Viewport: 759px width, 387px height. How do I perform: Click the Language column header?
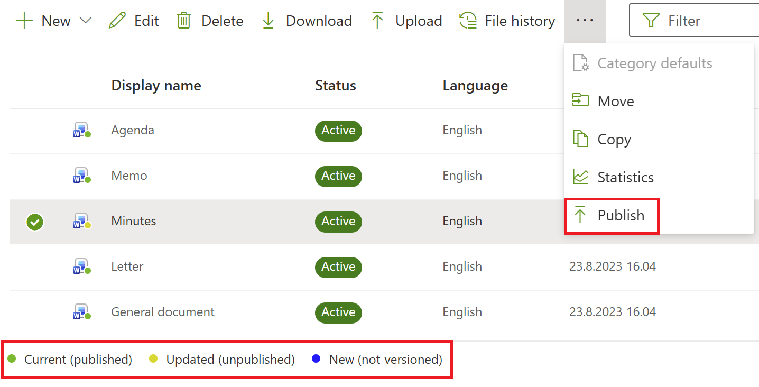(475, 86)
